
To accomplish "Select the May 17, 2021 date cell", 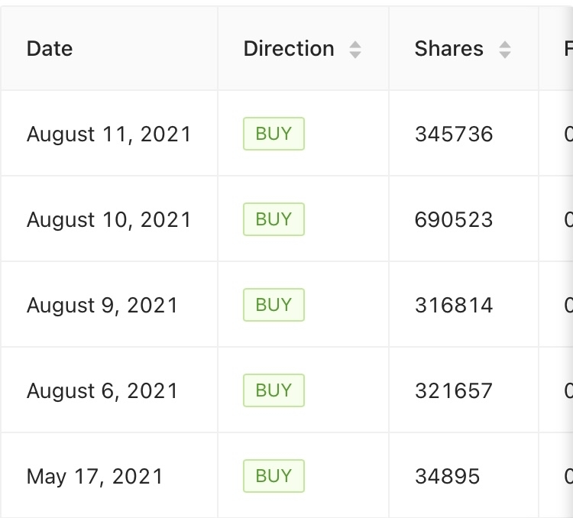I will [95, 477].
